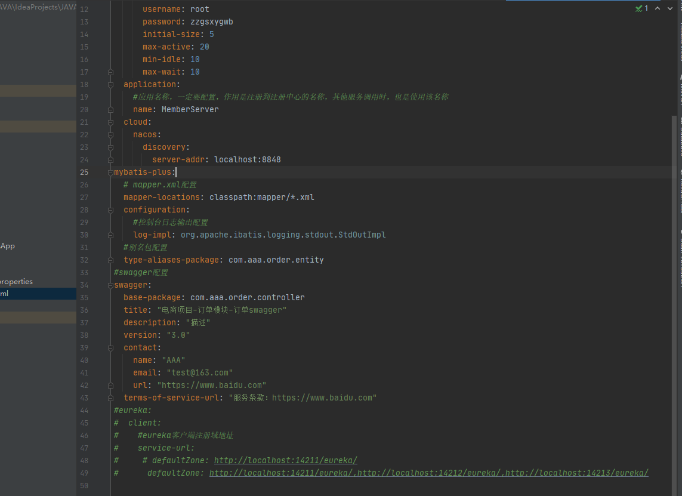The width and height of the screenshot is (682, 496).
Task: Click the terms-of-service-url key
Action: point(171,398)
